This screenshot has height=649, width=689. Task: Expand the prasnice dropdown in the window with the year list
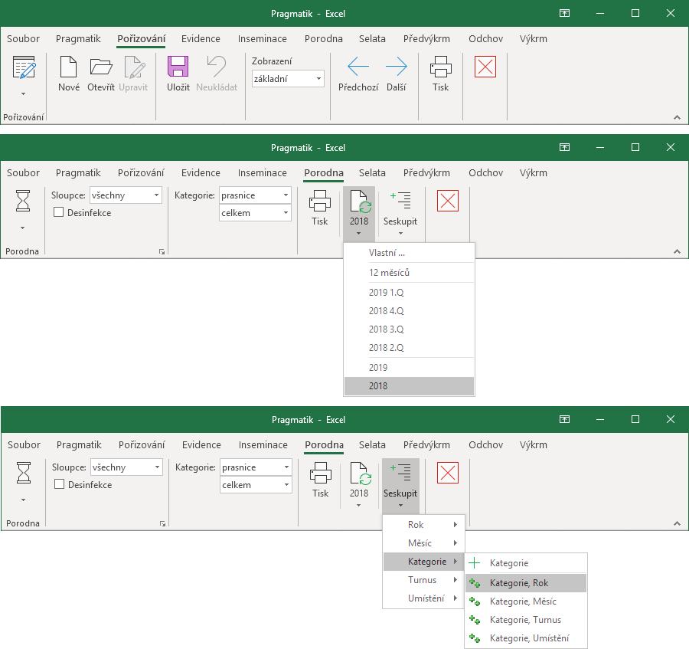pyautogui.click(x=286, y=195)
